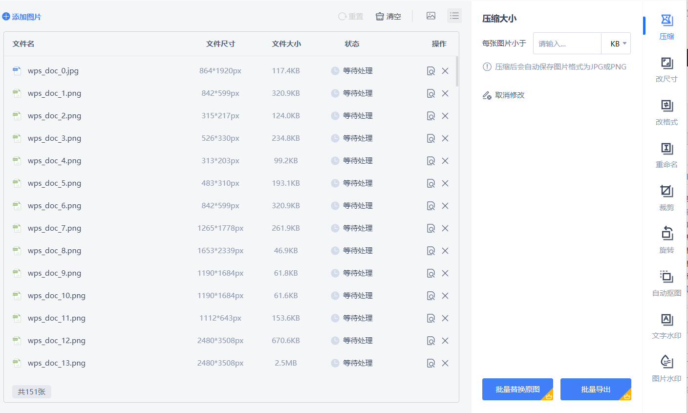Select the 自动抠图 auto cutout tool

[666, 283]
